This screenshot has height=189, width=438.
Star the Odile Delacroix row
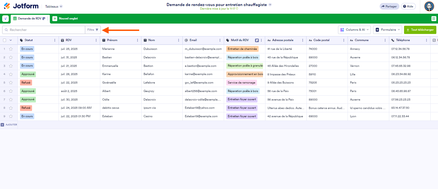(11, 99)
